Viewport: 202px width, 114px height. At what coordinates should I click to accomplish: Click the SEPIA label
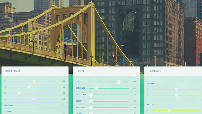(x=79, y=101)
